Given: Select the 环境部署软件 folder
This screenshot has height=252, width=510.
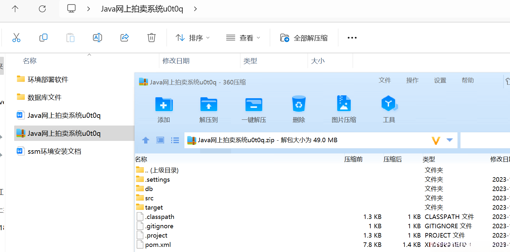Looking at the screenshot, I should point(42,79).
